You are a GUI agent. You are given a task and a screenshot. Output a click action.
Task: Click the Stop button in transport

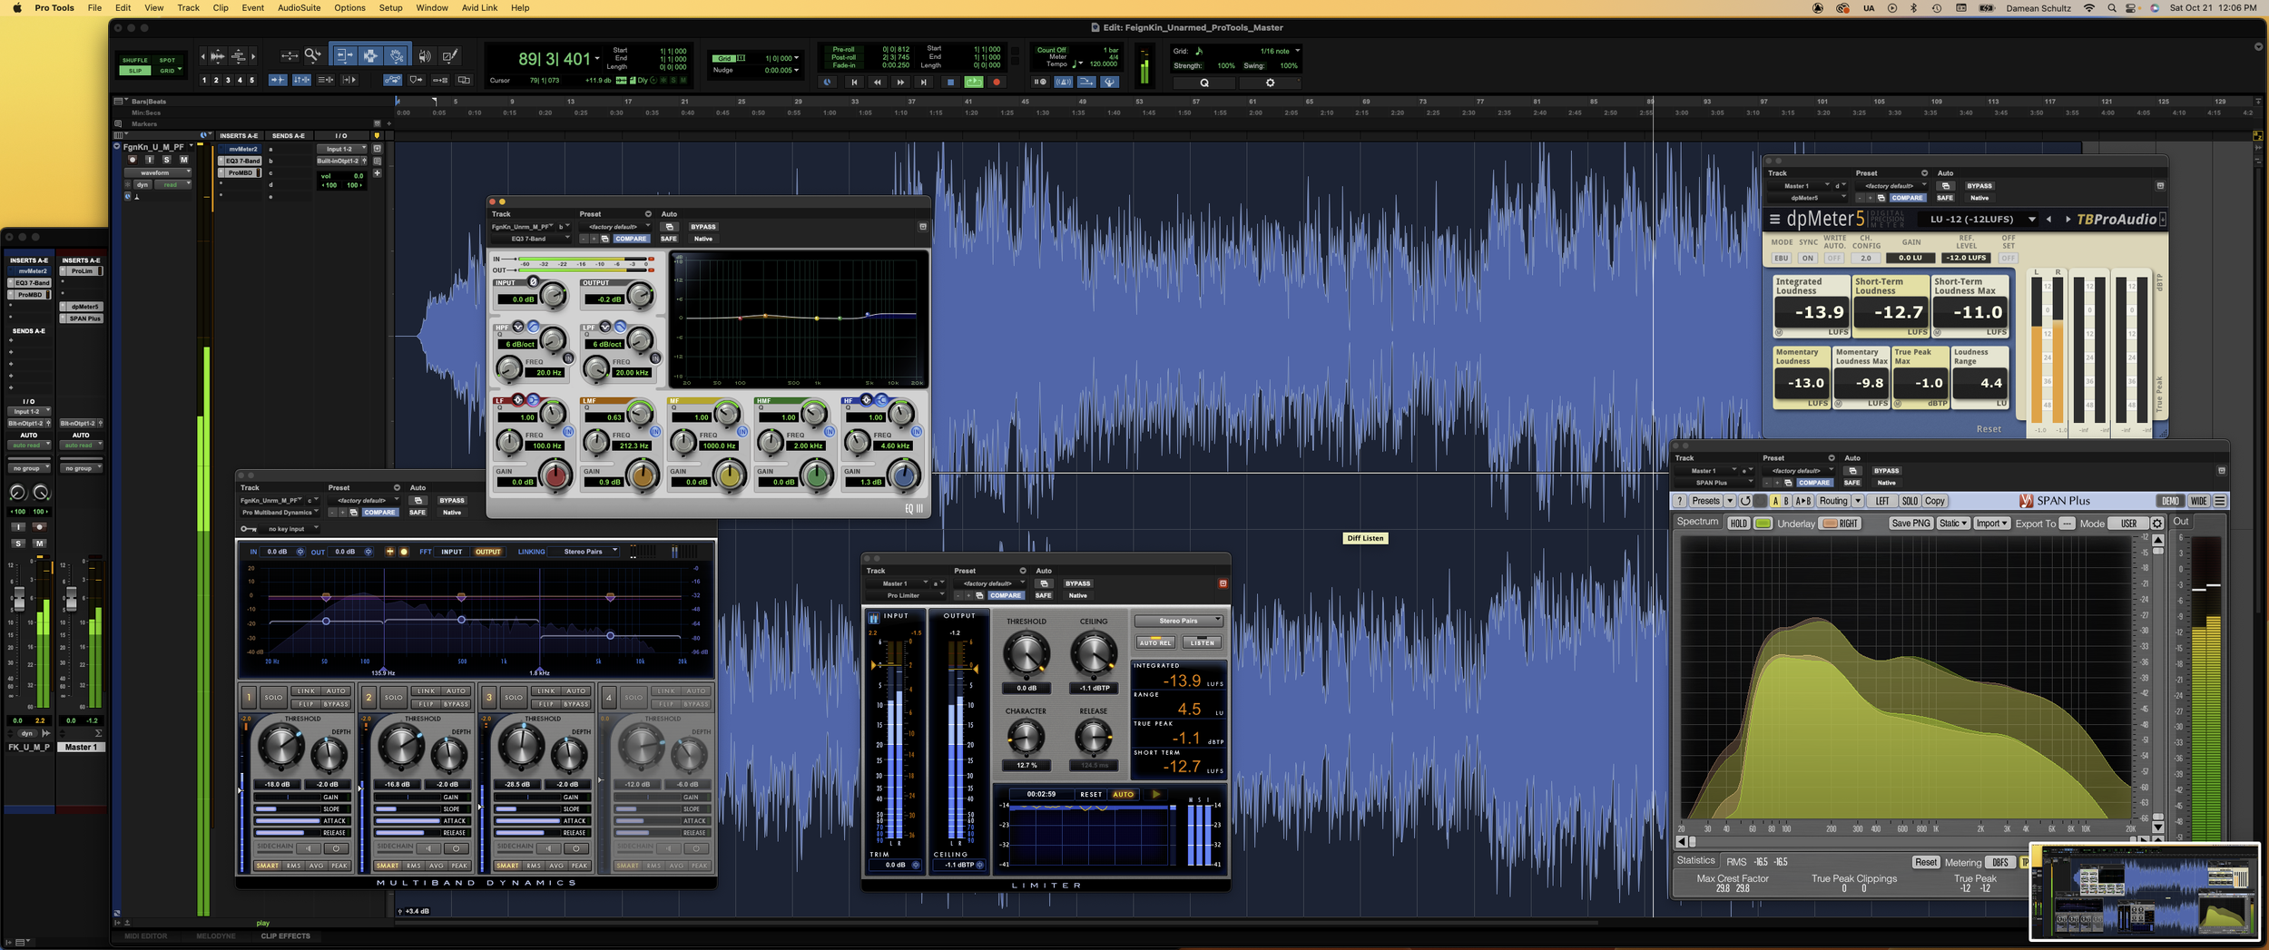tap(950, 82)
